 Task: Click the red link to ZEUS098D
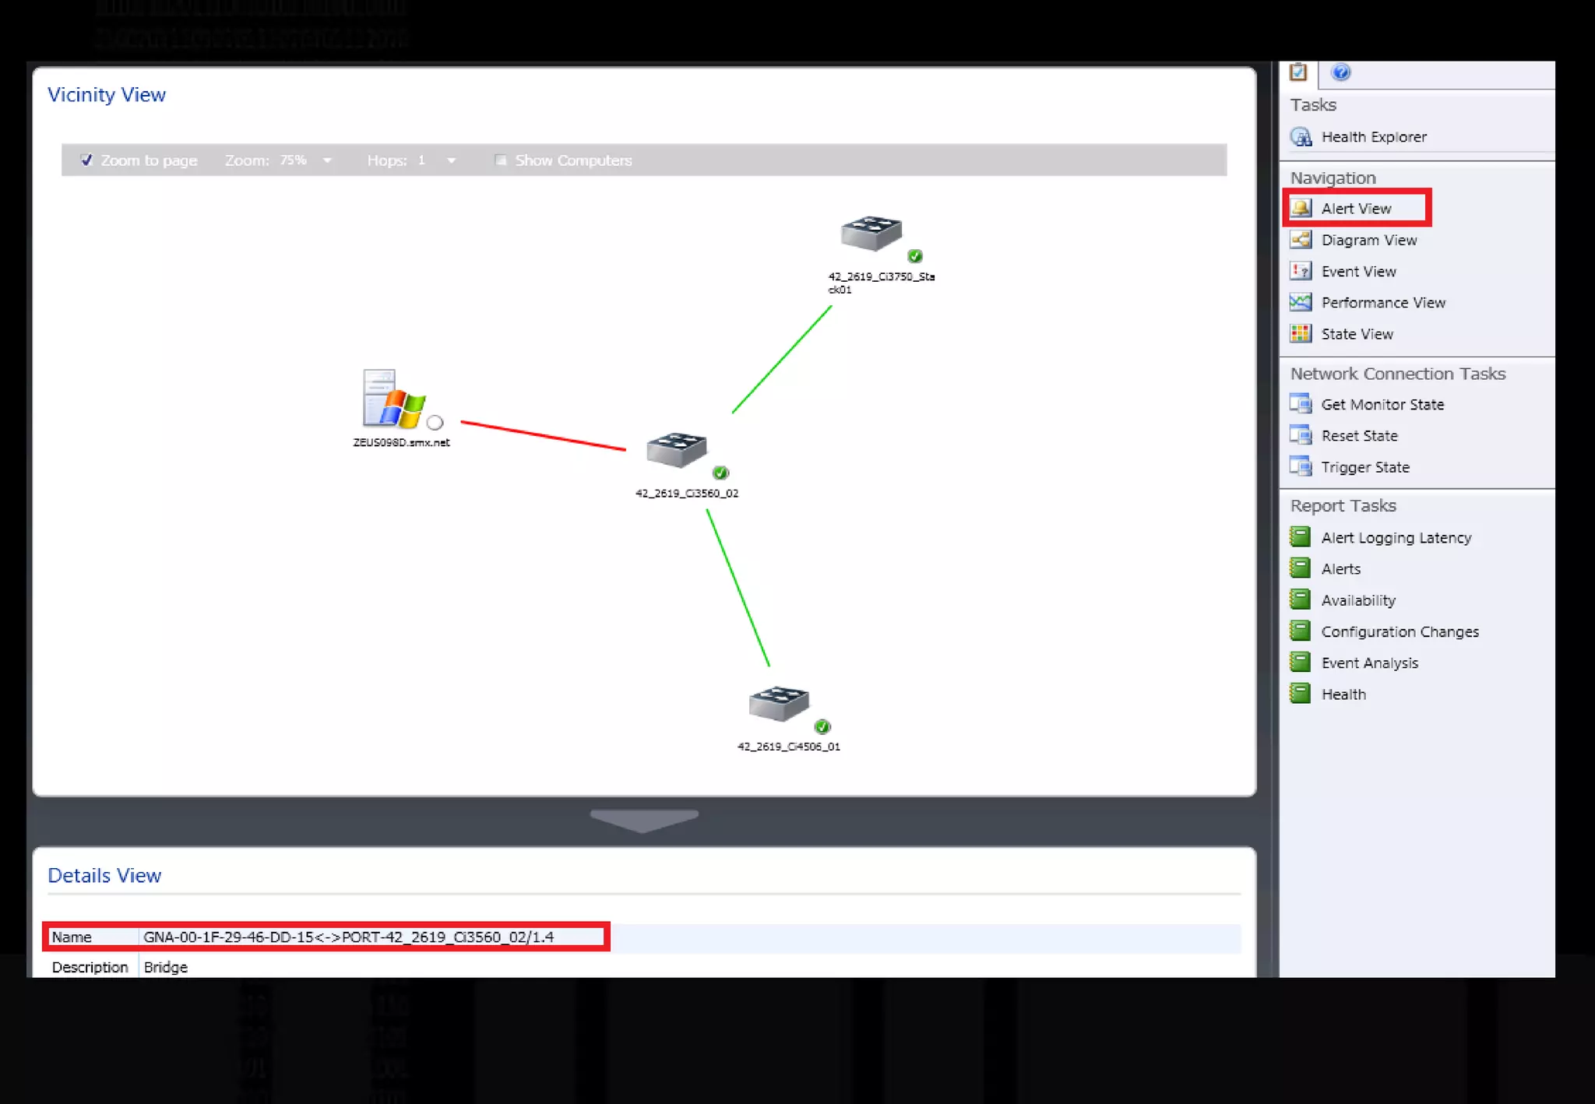543,435
